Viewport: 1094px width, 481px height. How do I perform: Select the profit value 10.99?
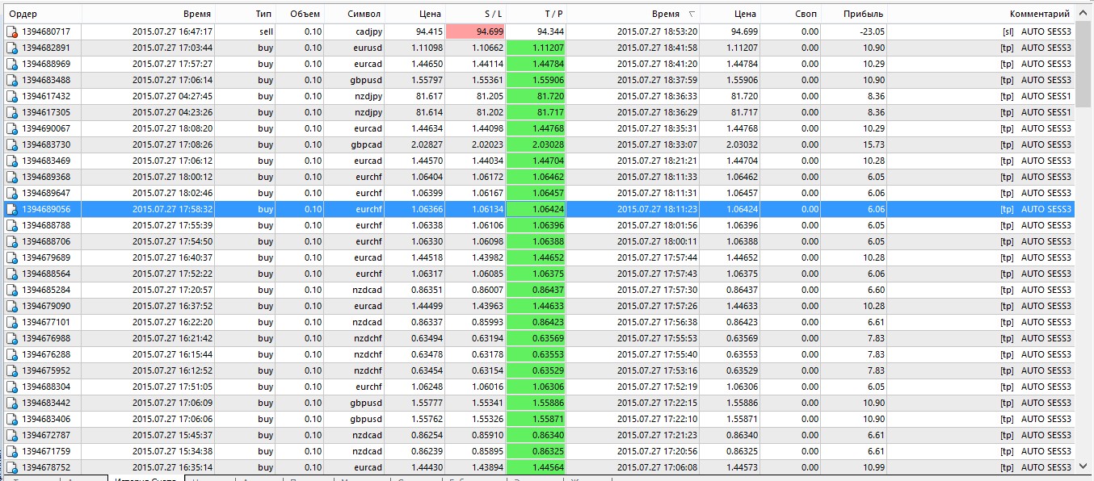click(x=873, y=467)
